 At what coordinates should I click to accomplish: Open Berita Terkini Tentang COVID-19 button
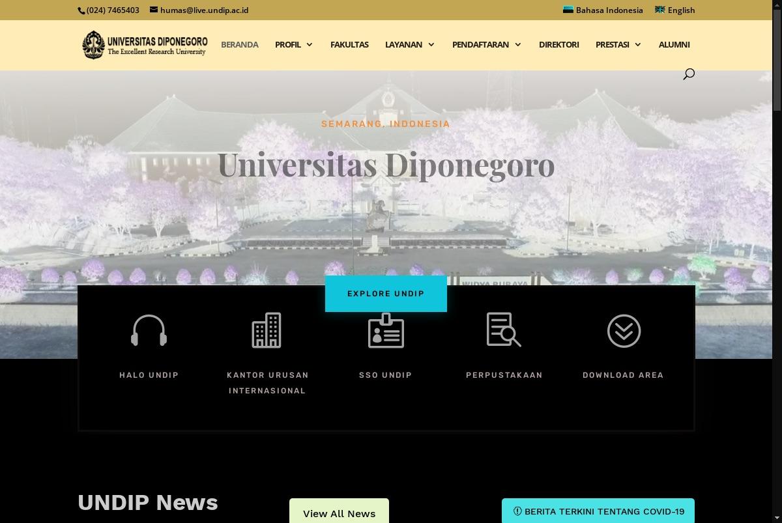(598, 511)
